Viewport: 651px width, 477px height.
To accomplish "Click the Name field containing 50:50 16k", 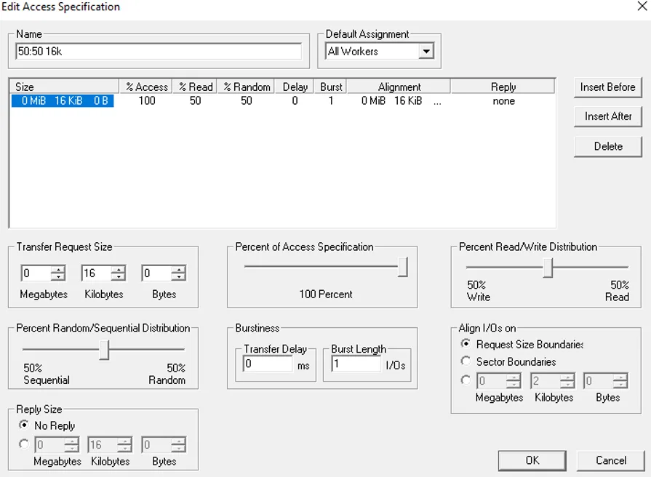I will point(159,52).
